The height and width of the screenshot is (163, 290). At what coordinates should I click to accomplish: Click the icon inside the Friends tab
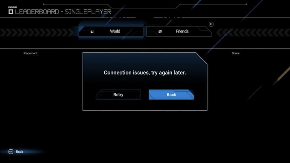(160, 31)
